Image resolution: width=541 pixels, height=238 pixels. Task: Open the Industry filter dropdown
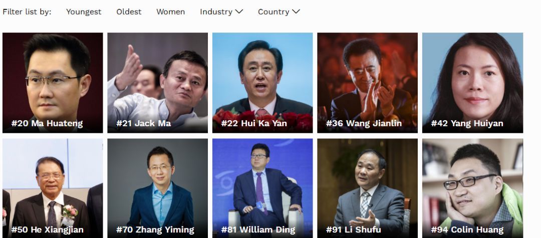[221, 12]
